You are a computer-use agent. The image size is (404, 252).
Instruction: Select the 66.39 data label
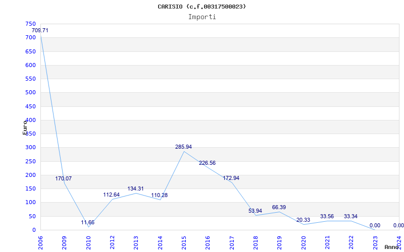pyautogui.click(x=279, y=208)
